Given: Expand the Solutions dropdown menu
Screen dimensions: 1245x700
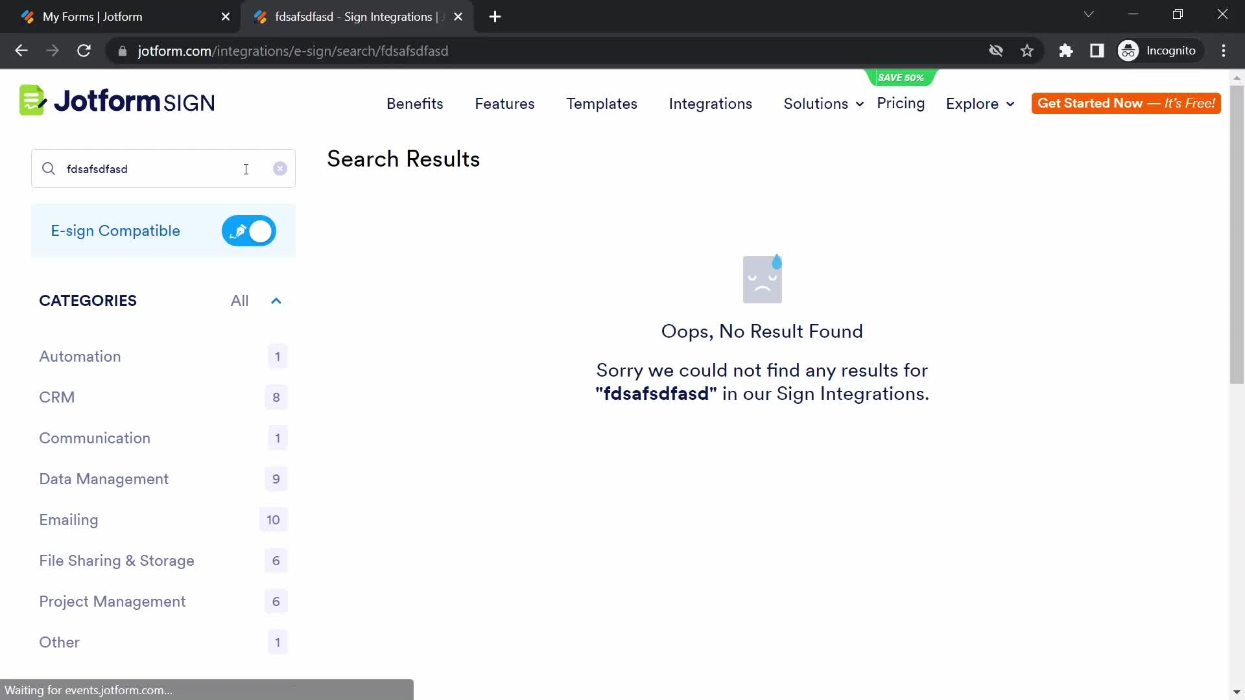Looking at the screenshot, I should pos(821,102).
